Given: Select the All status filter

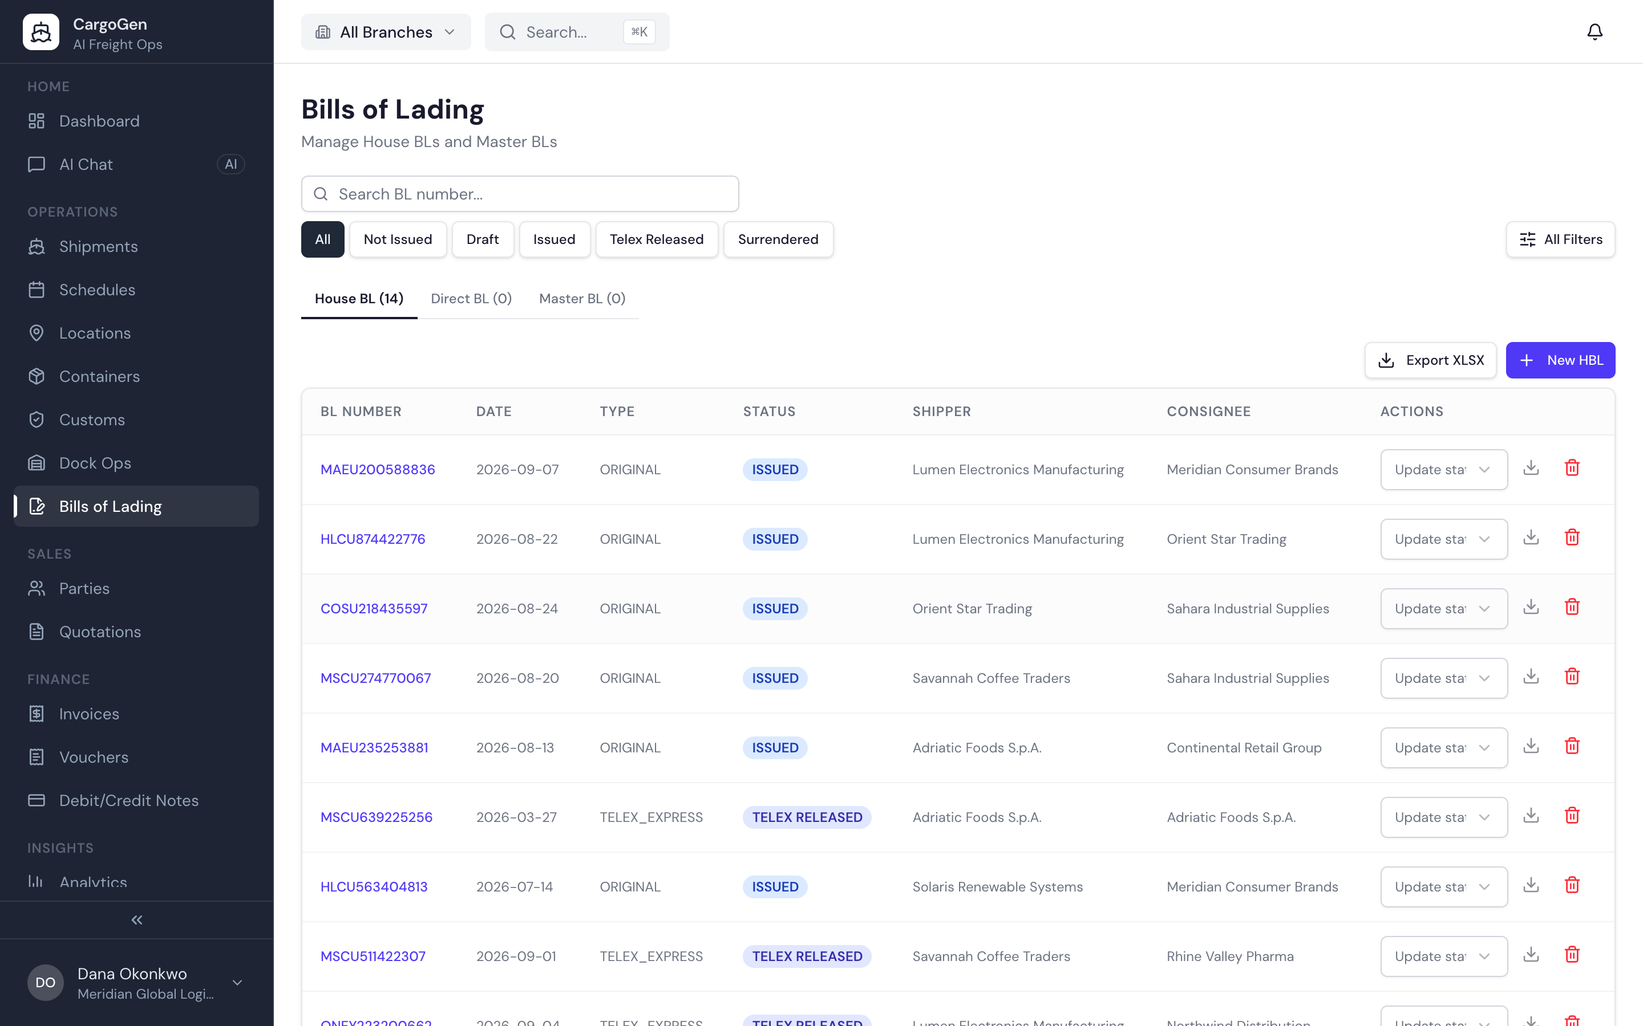Looking at the screenshot, I should [x=322, y=239].
